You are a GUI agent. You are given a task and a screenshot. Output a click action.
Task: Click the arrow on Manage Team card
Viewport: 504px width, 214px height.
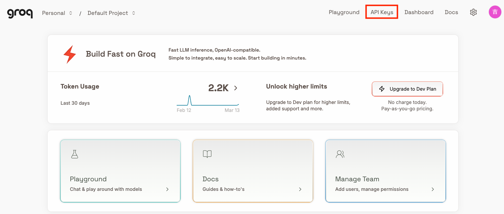(x=433, y=189)
